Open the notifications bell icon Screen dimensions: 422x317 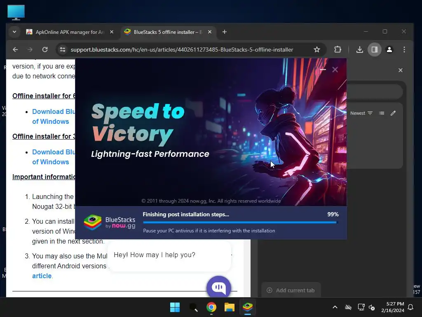click(411, 307)
